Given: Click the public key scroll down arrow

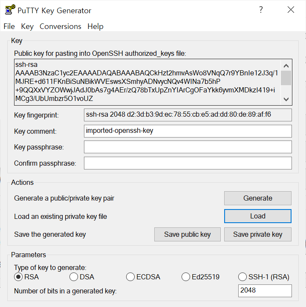Looking at the screenshot, I should [x=286, y=99].
